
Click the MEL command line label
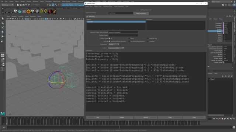pos(4,127)
